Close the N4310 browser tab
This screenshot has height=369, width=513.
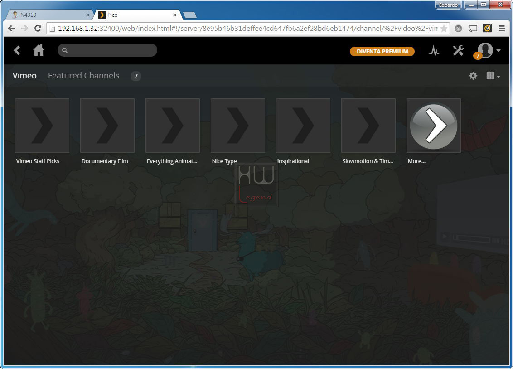(87, 15)
